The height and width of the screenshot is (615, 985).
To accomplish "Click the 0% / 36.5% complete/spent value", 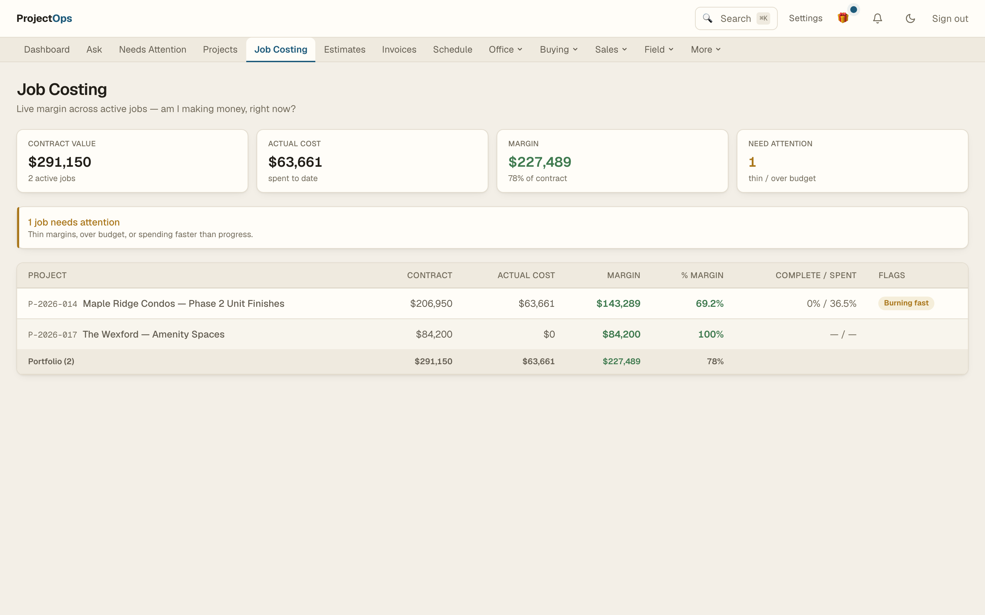I will tap(831, 303).
